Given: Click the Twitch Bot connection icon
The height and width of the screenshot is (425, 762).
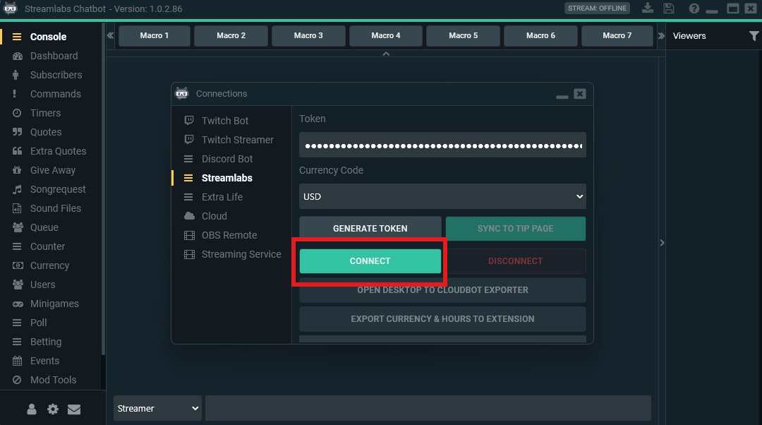Looking at the screenshot, I should [189, 120].
